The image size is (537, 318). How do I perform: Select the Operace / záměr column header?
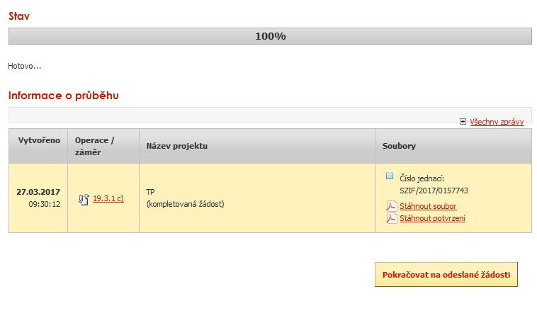coord(95,146)
